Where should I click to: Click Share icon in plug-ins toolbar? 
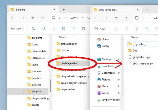coord(73,29)
